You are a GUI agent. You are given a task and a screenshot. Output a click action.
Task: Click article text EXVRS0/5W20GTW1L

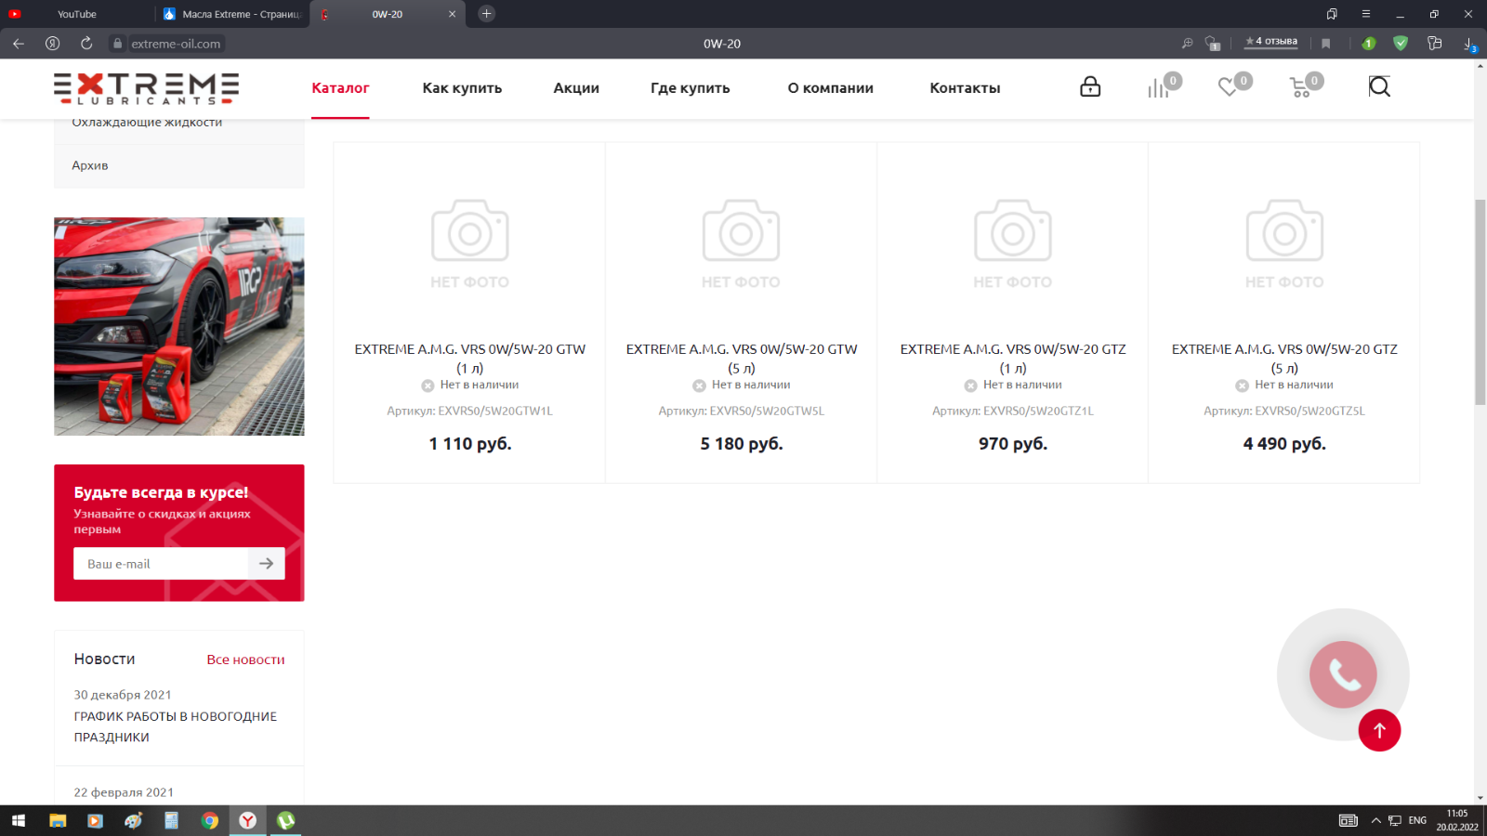click(495, 411)
